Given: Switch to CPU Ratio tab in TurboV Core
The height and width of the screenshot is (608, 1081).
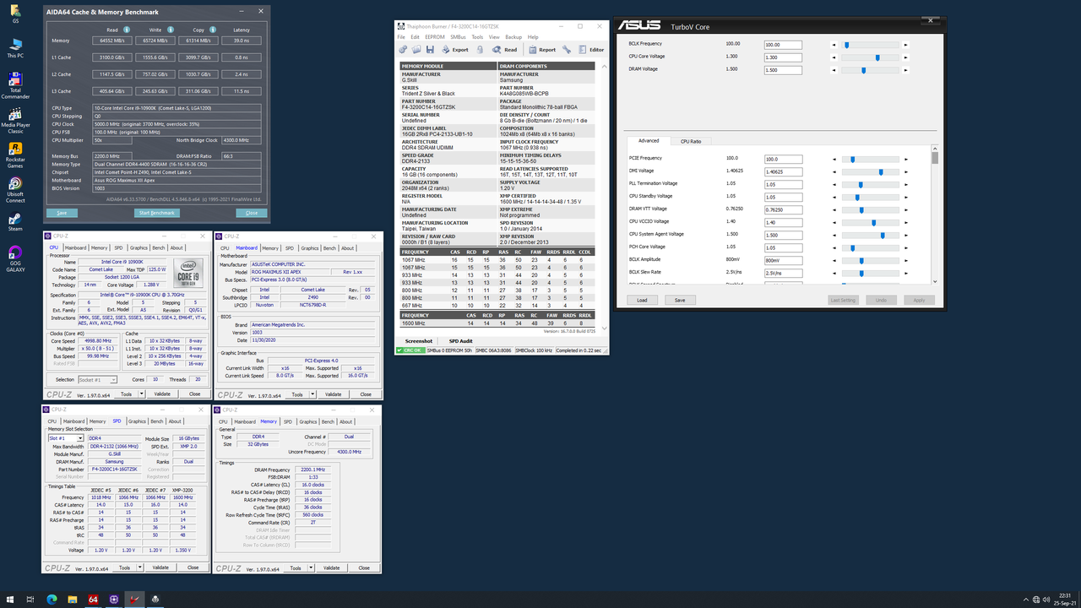Looking at the screenshot, I should coord(691,141).
